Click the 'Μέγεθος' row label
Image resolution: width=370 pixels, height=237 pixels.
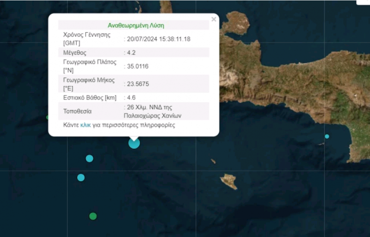coord(74,53)
